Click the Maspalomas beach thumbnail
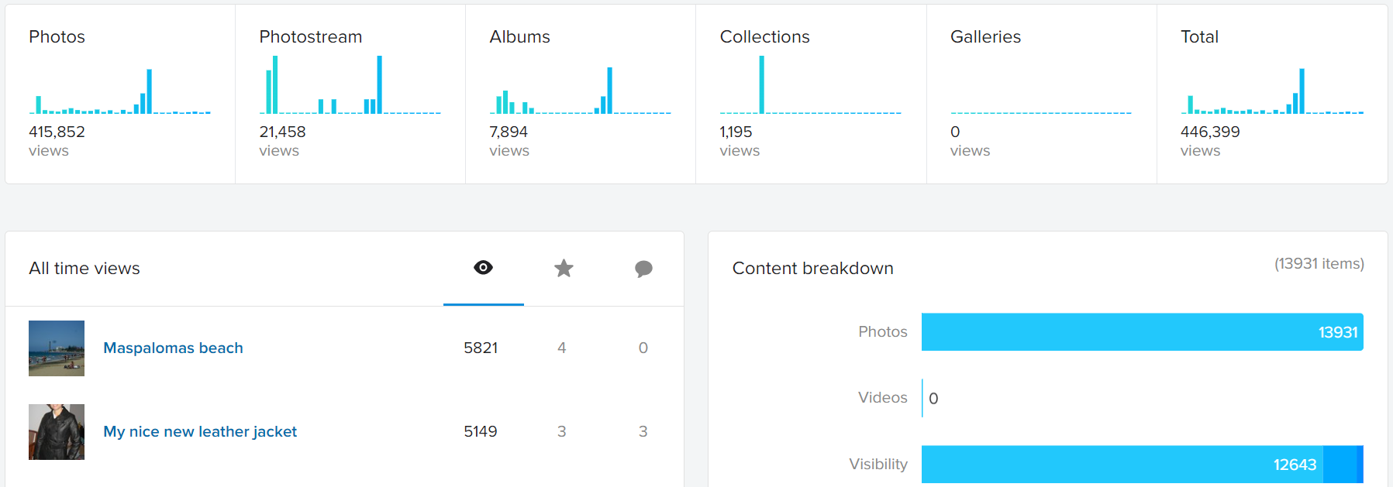 [57, 348]
